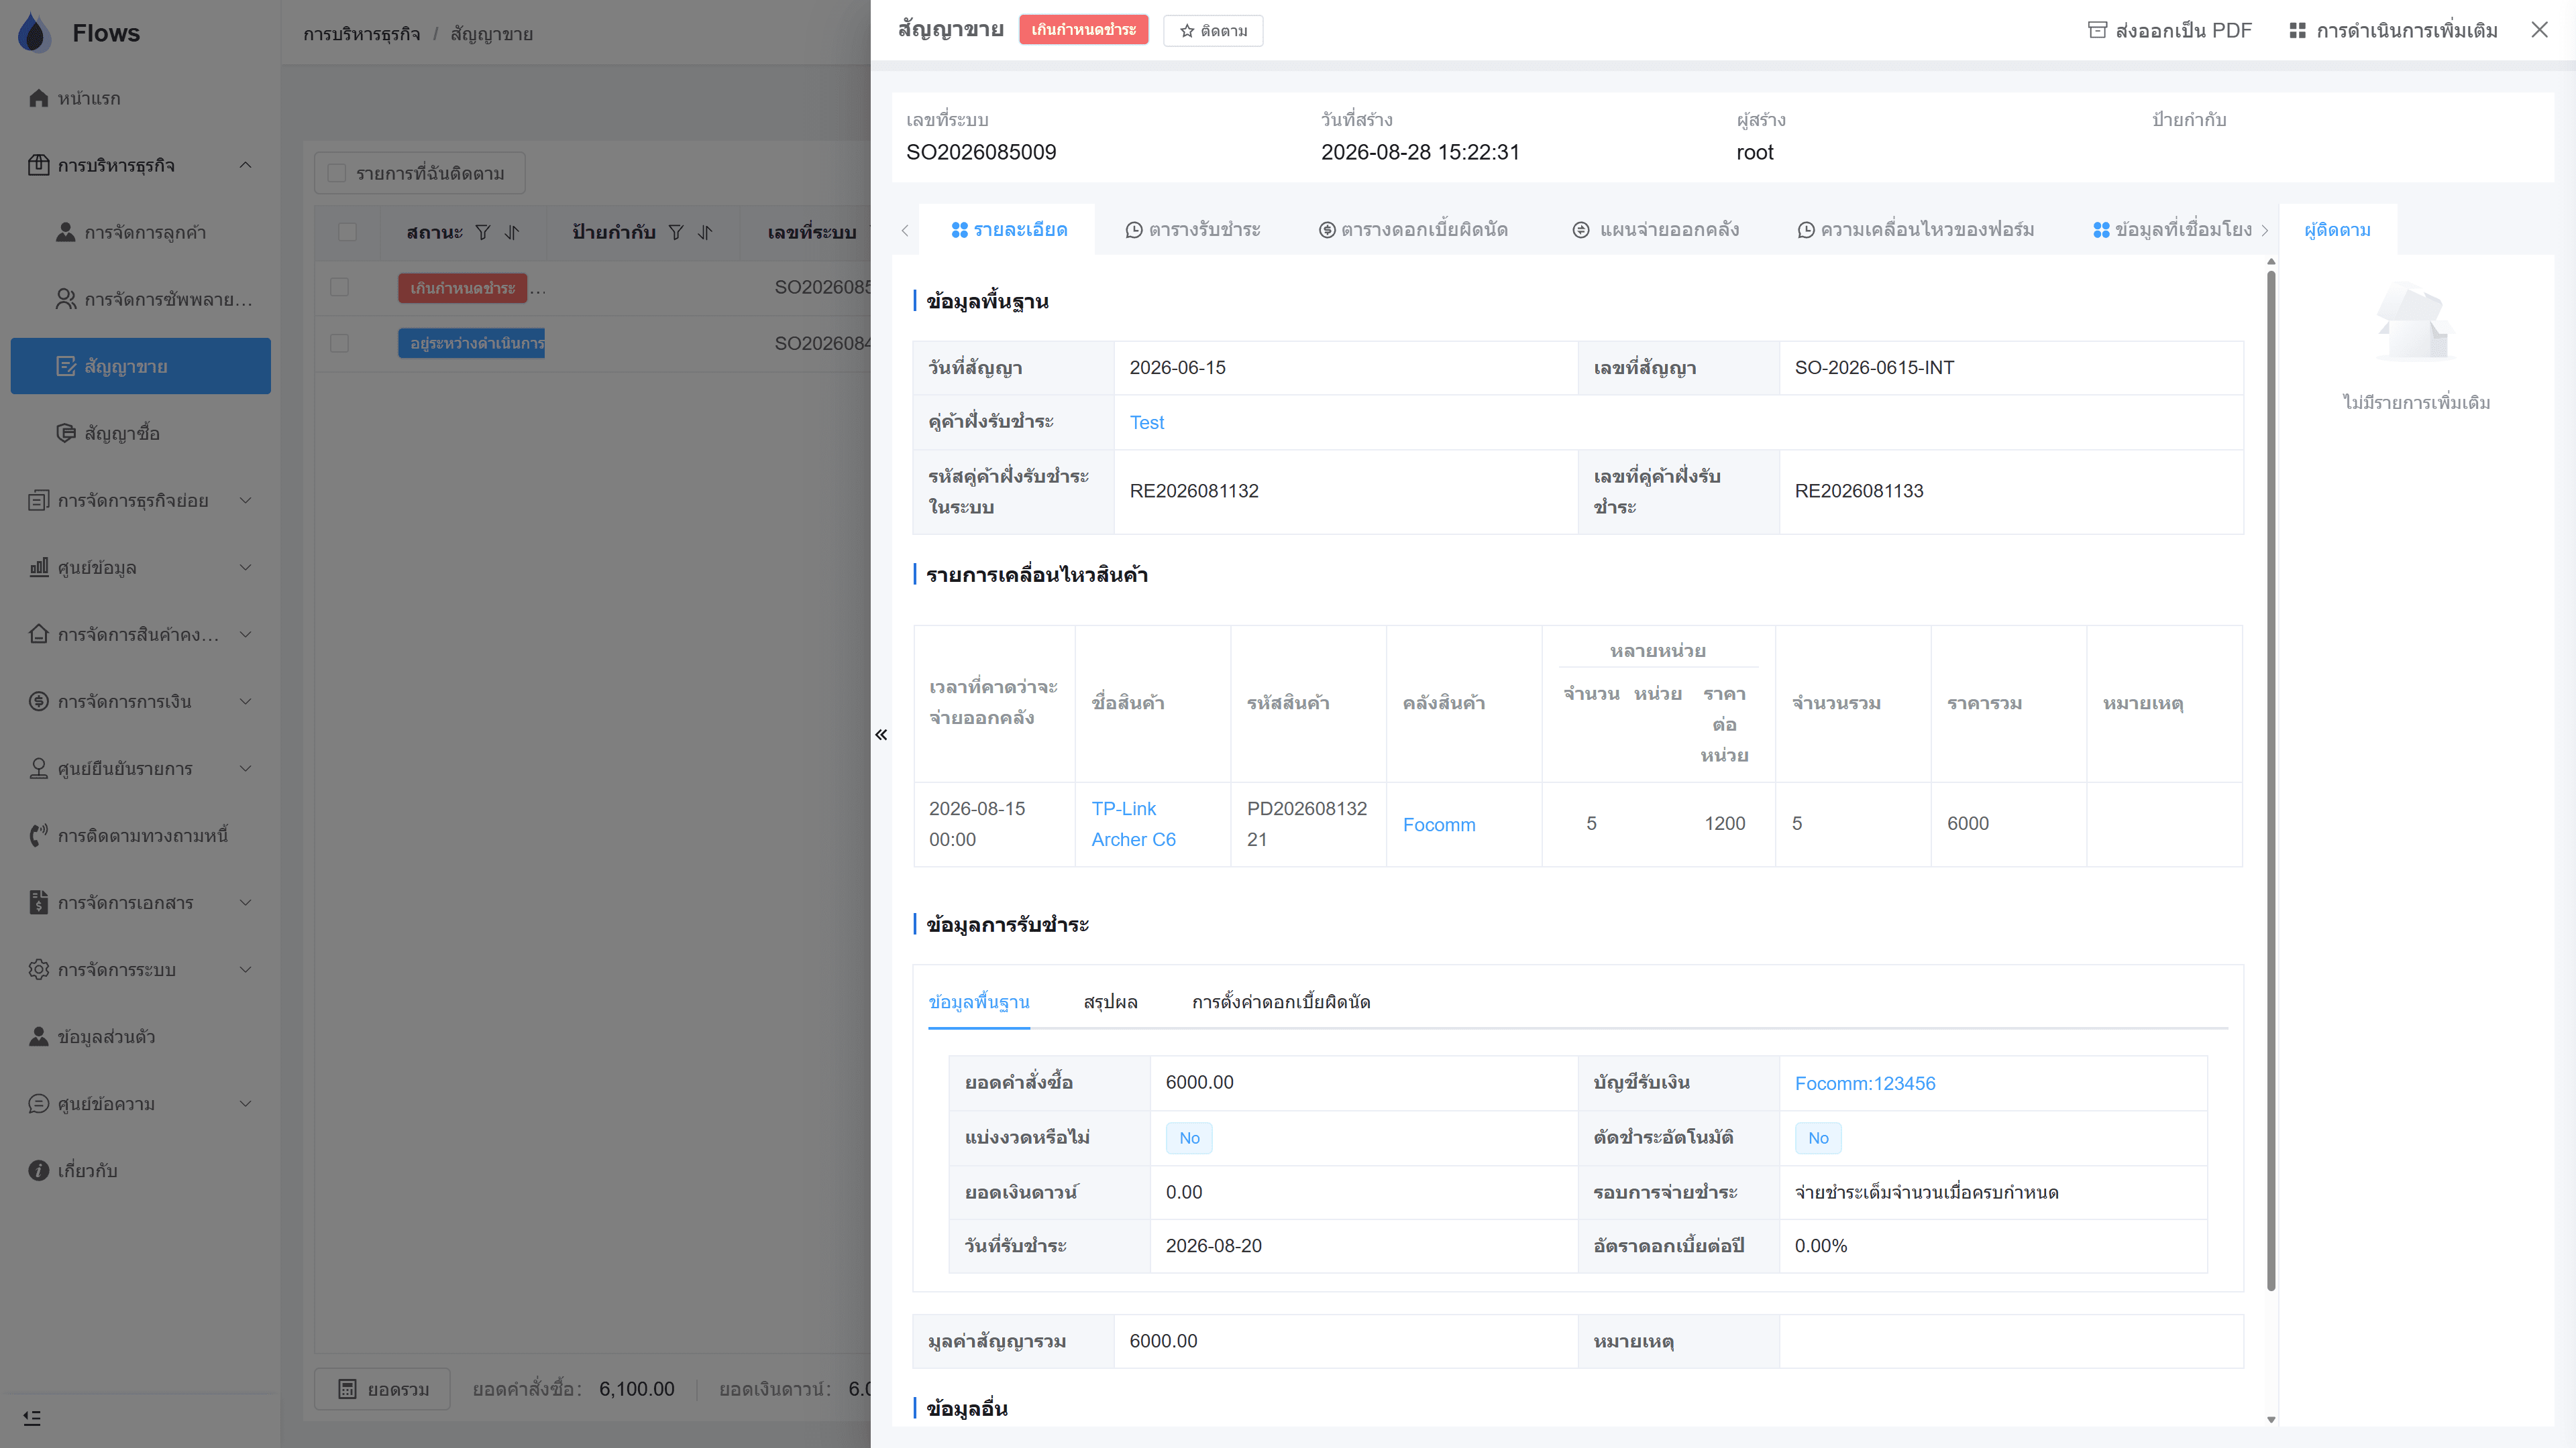Click product code PD20260813221
This screenshot has height=1448, width=2576.
click(x=1307, y=825)
